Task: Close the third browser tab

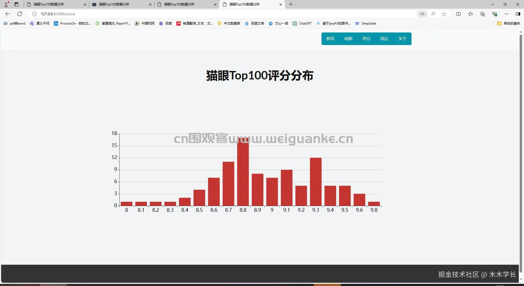Action: pyautogui.click(x=215, y=4)
